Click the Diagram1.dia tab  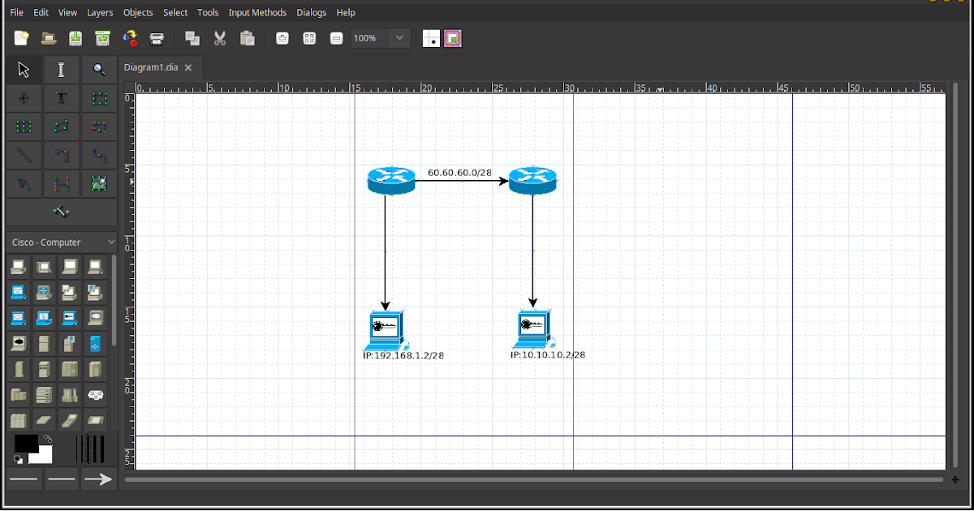point(151,67)
